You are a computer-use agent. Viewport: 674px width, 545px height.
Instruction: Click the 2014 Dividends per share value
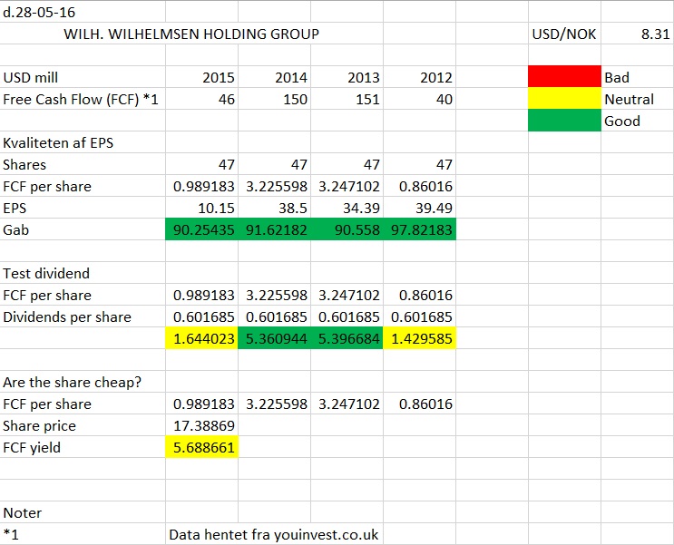(274, 316)
